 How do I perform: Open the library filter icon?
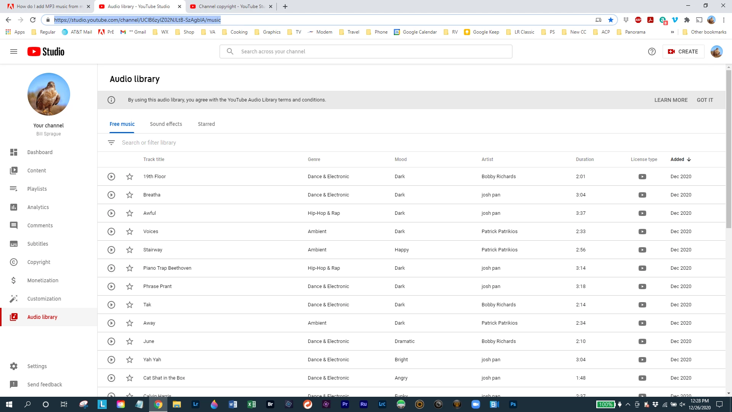point(111,143)
